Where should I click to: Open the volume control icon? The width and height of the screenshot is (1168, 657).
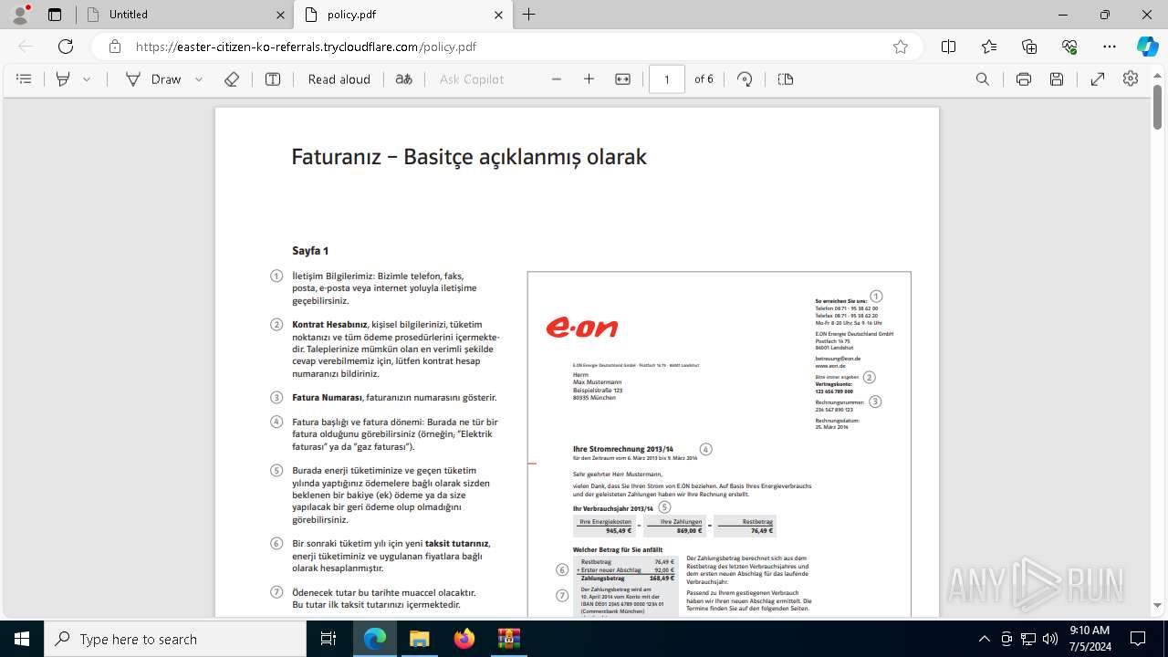tap(1050, 639)
